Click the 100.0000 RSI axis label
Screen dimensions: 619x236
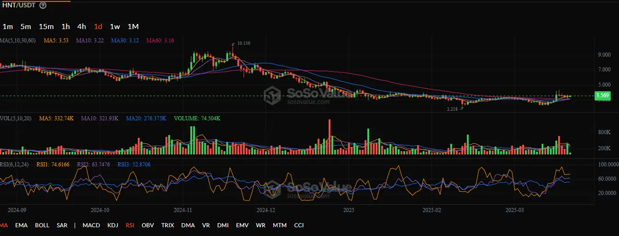608,165
